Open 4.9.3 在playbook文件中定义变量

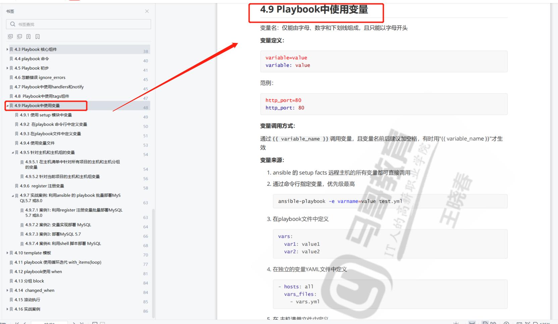pyautogui.click(x=50, y=134)
